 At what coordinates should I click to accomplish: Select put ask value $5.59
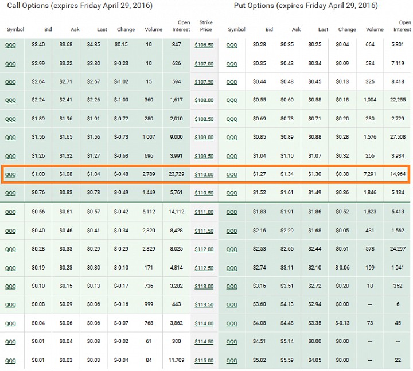(x=287, y=360)
